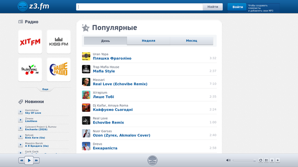The width and height of the screenshot is (298, 167).
Task: Switch to the Неделя tab
Action: click(x=148, y=41)
